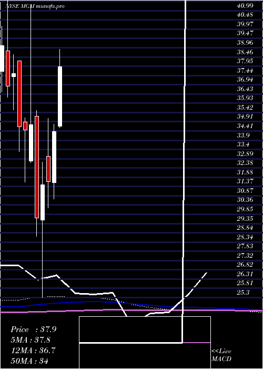The image size is (263, 369).
Task: Click the 27.32 price axis label
Action: pos(245,256)
